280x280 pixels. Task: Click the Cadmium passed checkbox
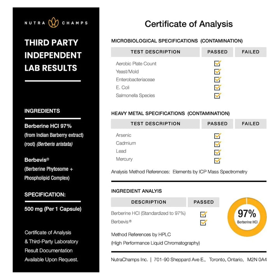pyautogui.click(x=217, y=144)
